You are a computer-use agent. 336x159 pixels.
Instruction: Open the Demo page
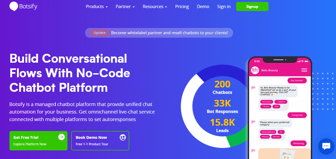coord(203,6)
